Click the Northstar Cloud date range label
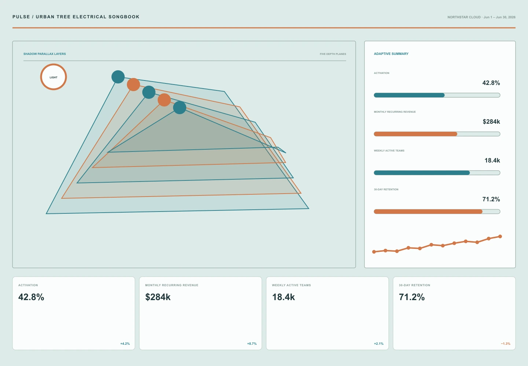528x366 pixels. pos(481,17)
